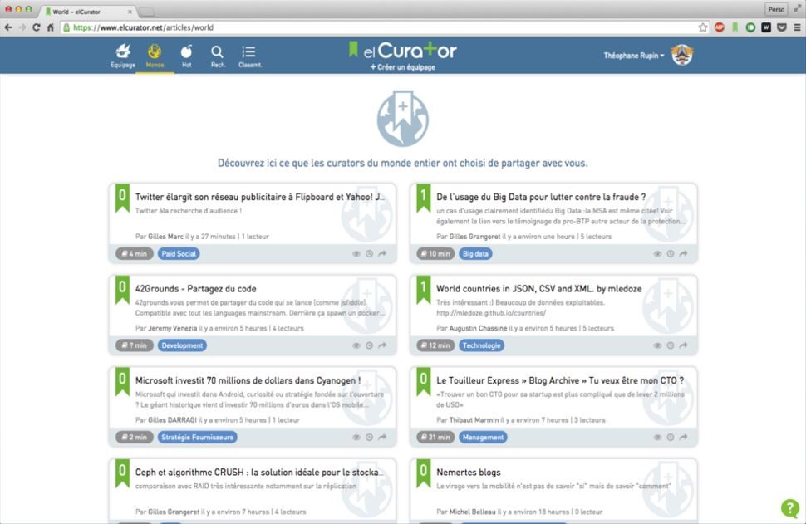Image resolution: width=806 pixels, height=524 pixels.
Task: Click the clock icon on Twitter article card
Action: tap(369, 254)
